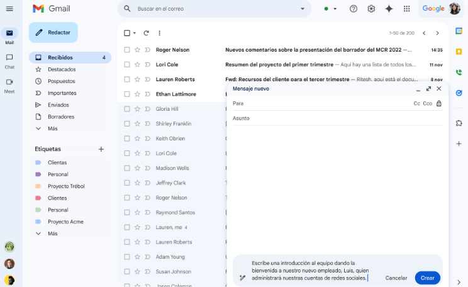Mark Lauren Roberts 8 nov email as important
This screenshot has width=468, height=287.
(x=147, y=79)
